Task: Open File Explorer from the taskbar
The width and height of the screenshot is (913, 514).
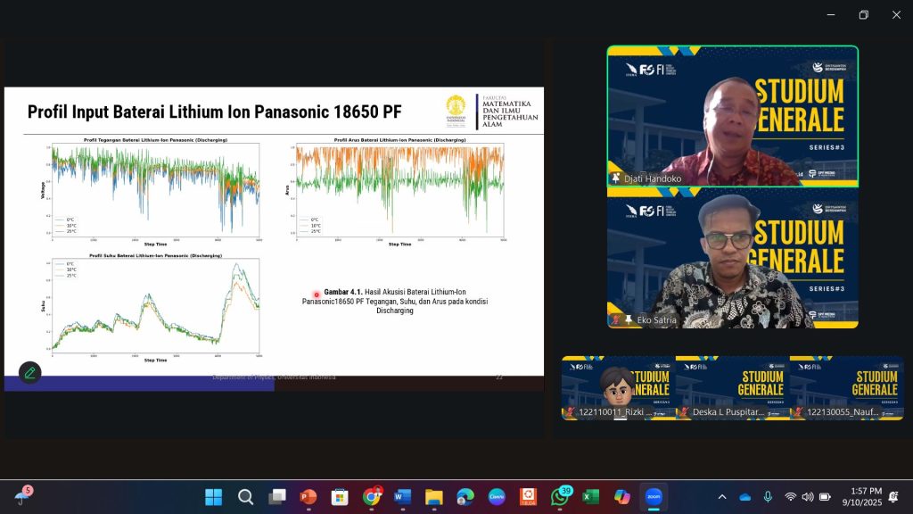Action: point(434,497)
